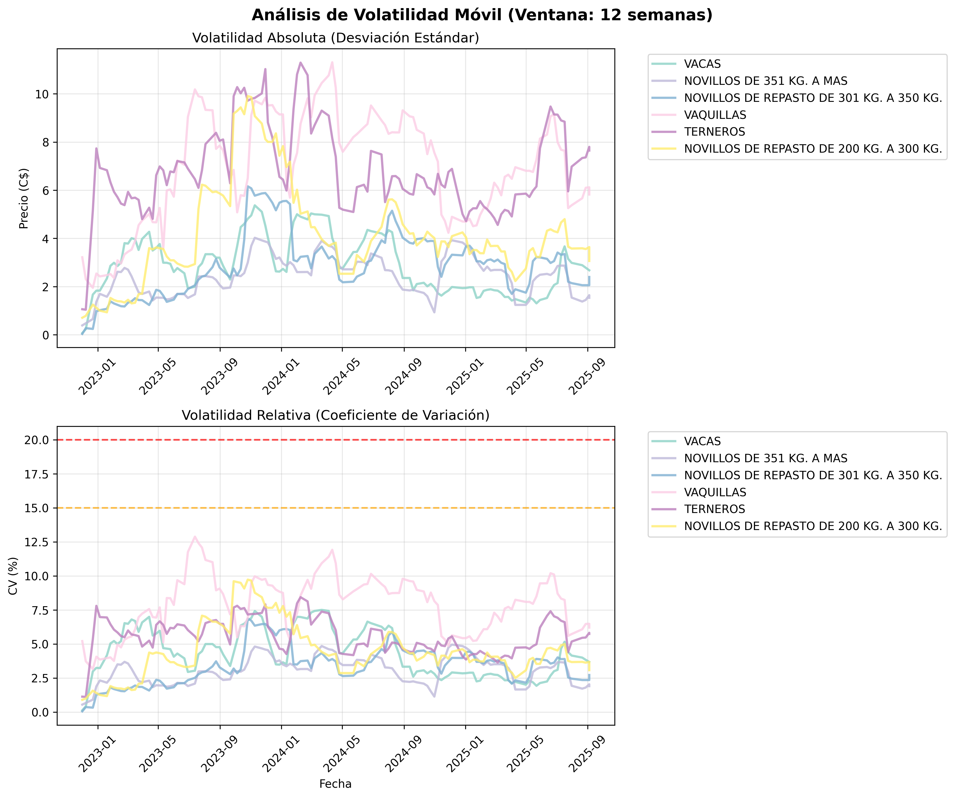Image resolution: width=955 pixels, height=798 pixels.
Task: Click VAQUILLAS legend label in bottom chart
Action: (715, 492)
